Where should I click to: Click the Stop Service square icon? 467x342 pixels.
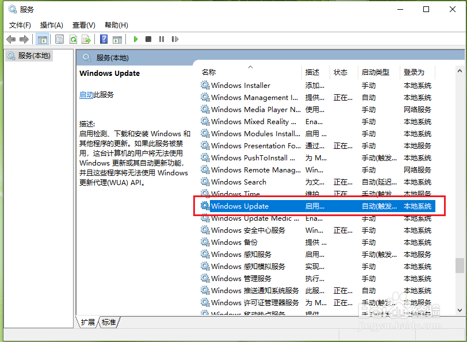(148, 39)
